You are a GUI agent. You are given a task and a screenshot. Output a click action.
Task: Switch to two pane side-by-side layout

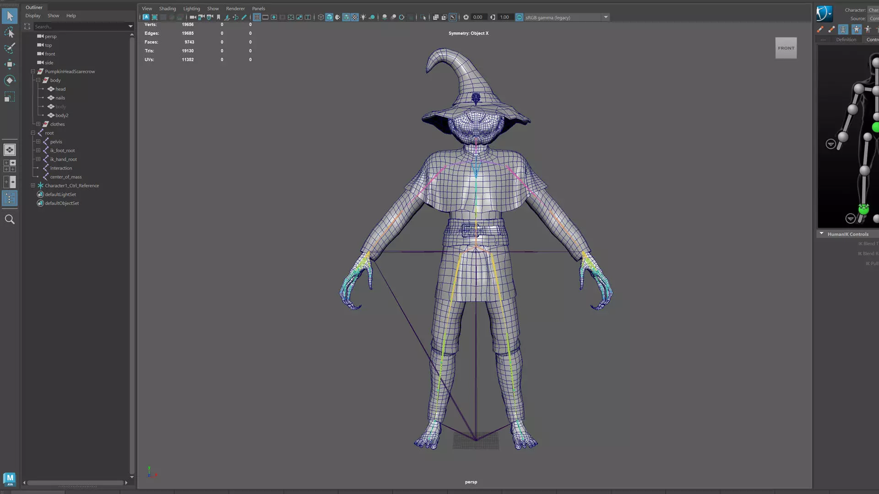[10, 182]
